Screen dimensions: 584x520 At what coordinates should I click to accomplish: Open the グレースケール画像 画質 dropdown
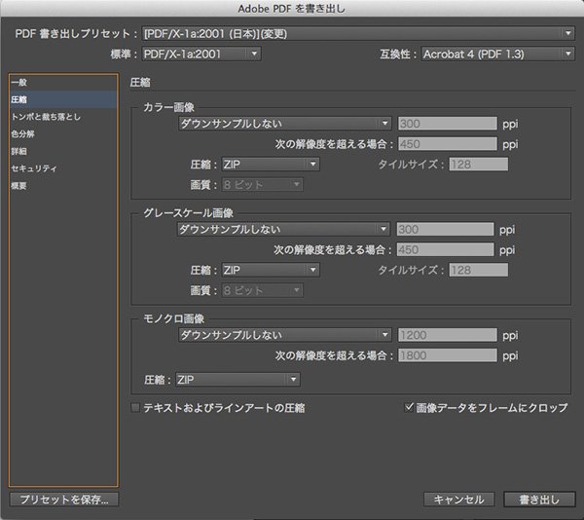click(263, 290)
